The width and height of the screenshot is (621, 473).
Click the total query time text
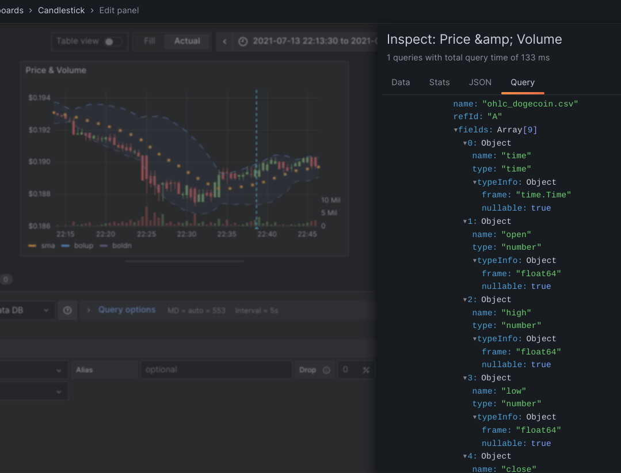(468, 58)
